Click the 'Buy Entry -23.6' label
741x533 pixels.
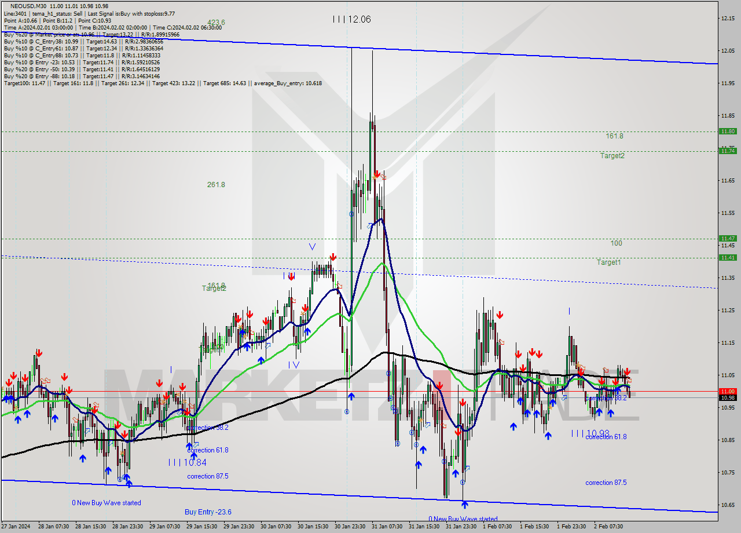(x=208, y=512)
